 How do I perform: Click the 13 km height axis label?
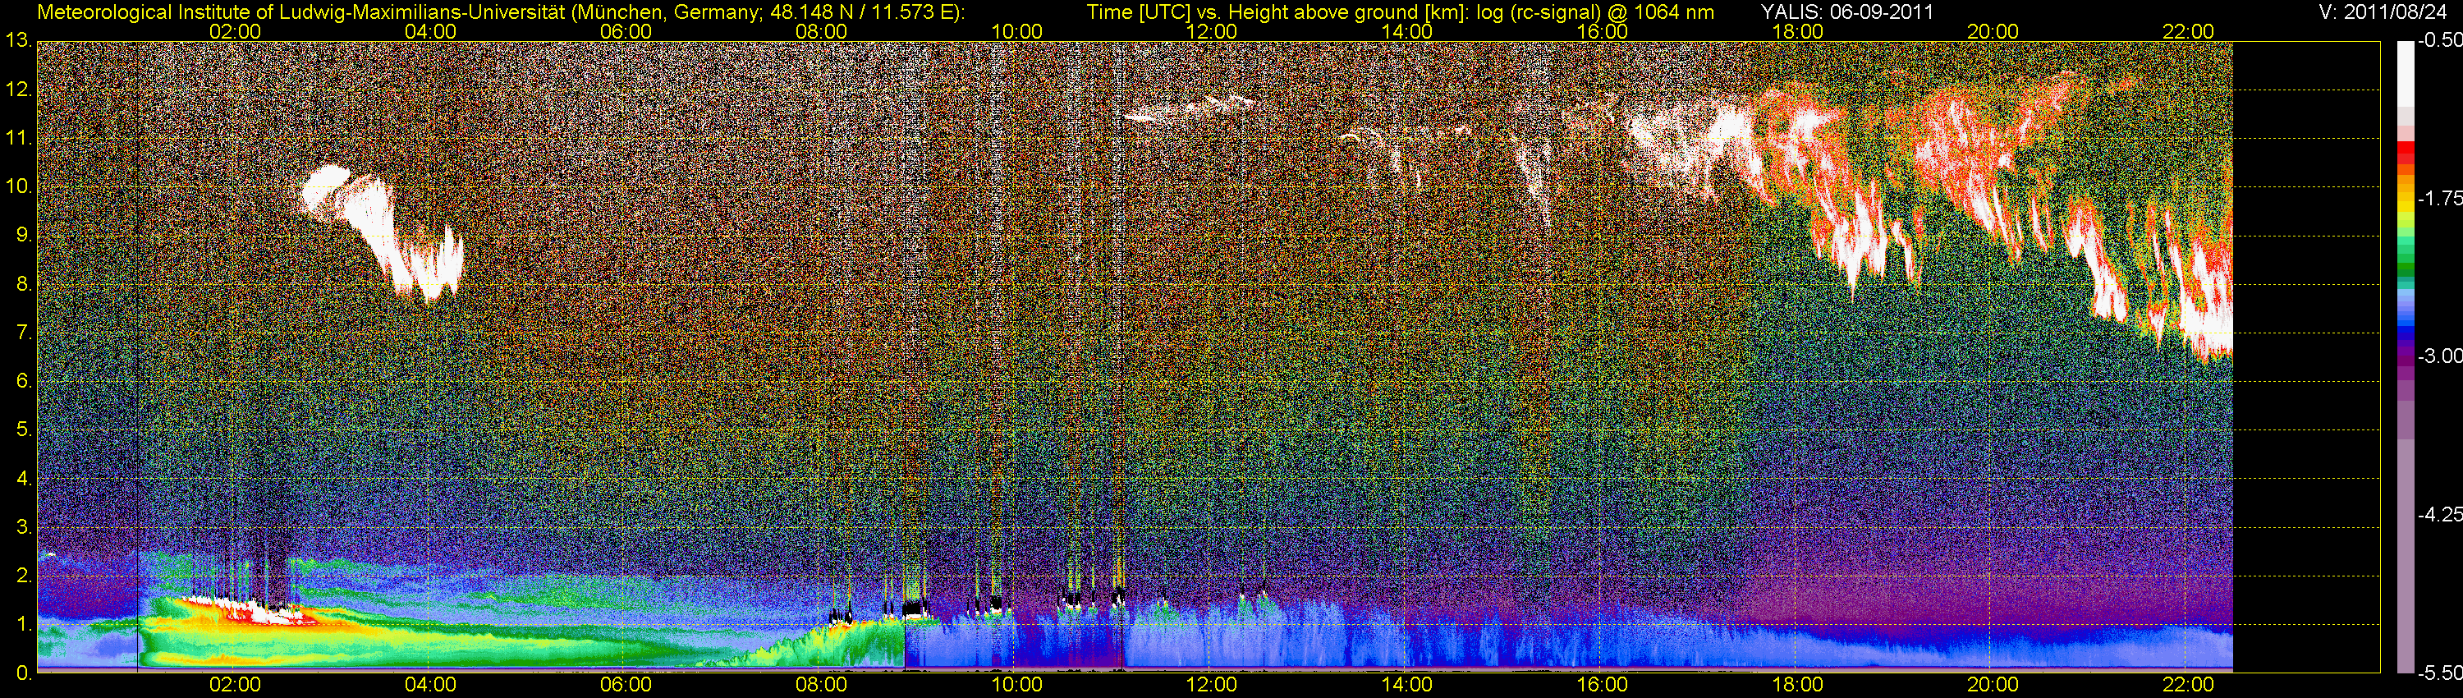(17, 40)
